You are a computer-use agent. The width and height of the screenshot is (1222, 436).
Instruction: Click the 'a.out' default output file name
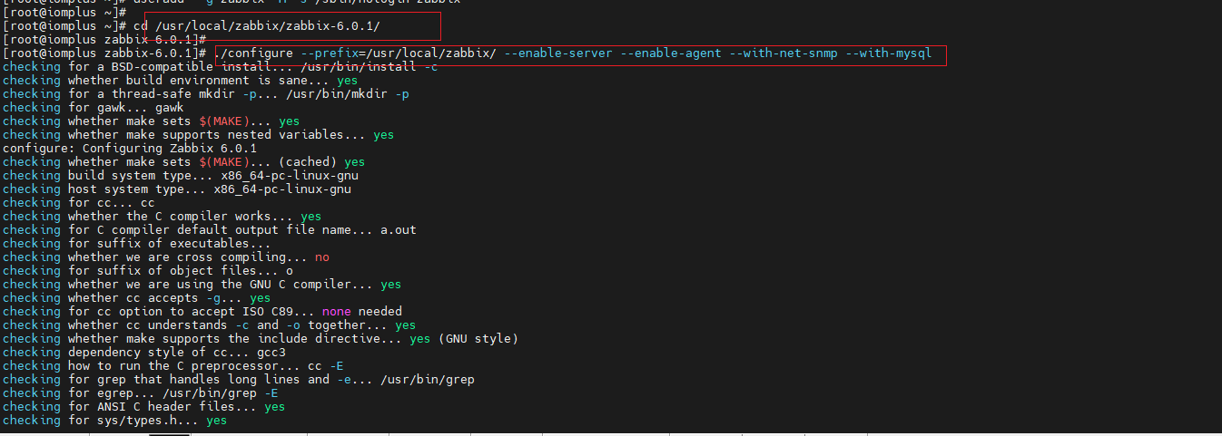pyautogui.click(x=399, y=230)
